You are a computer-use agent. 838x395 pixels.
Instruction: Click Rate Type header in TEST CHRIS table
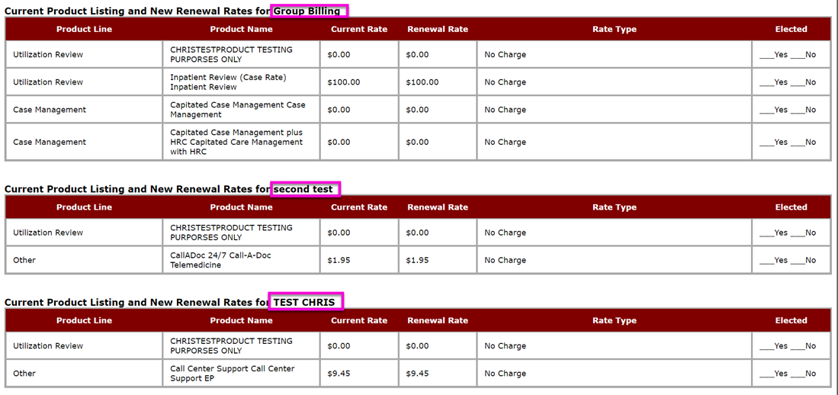click(614, 321)
